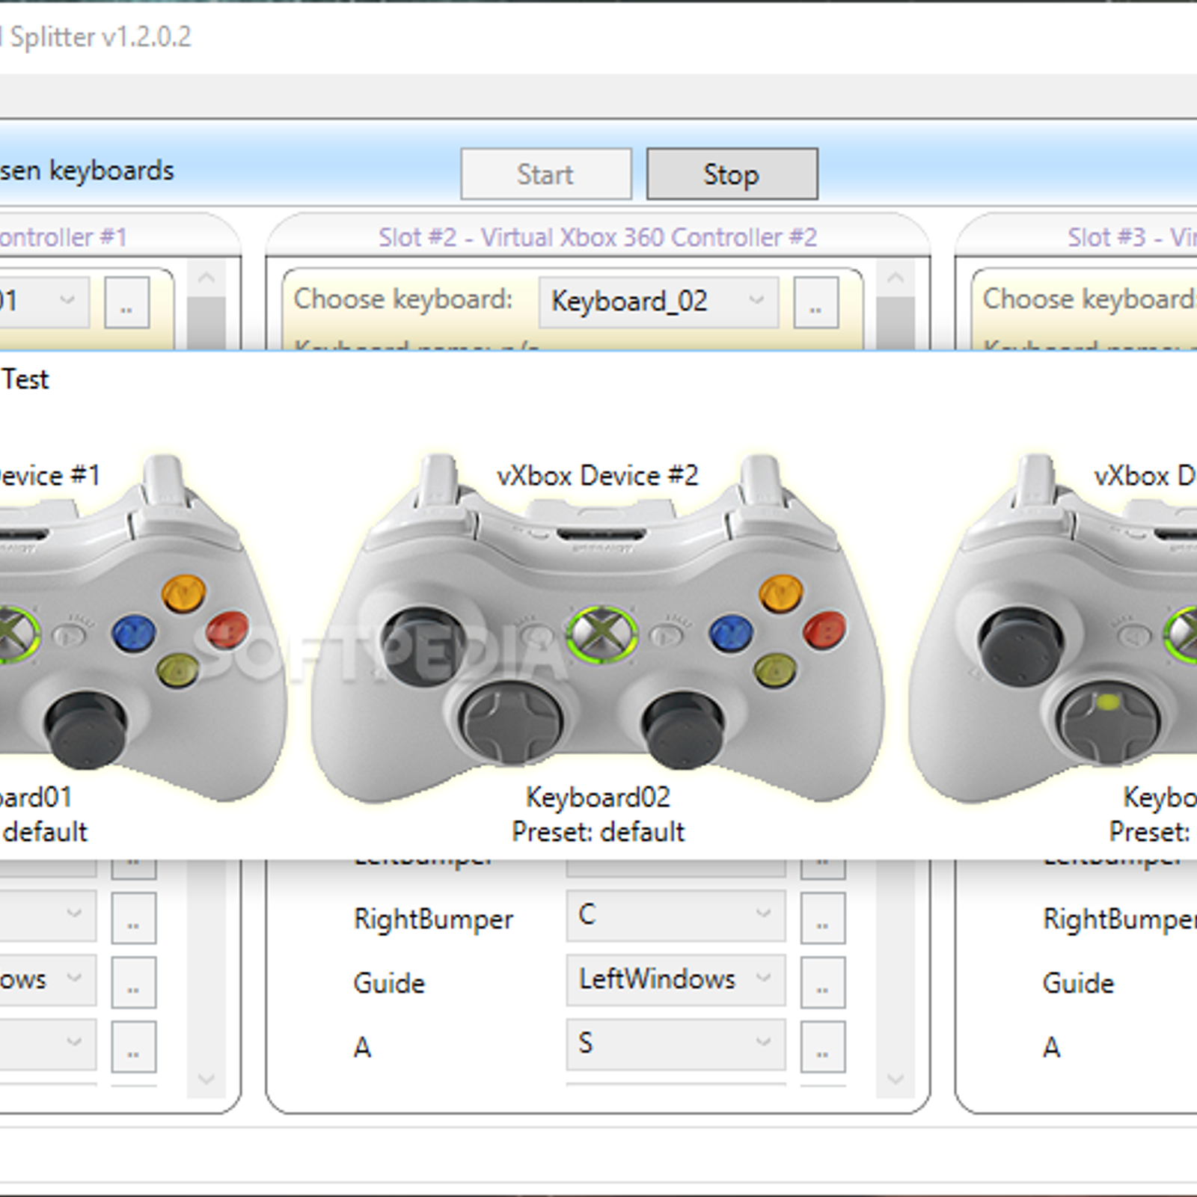The image size is (1197, 1197).
Task: Click Start button on vXbox Device #2 controller
Action: coord(665,637)
